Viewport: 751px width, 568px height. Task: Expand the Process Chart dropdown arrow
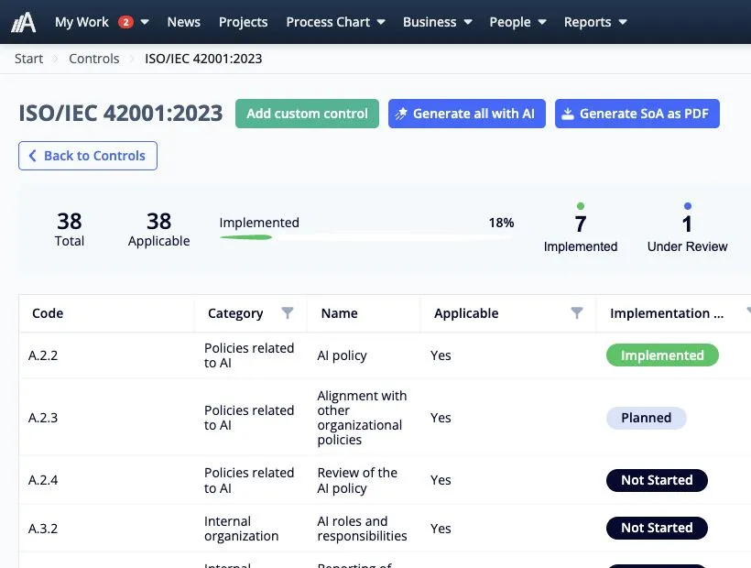pyautogui.click(x=381, y=22)
